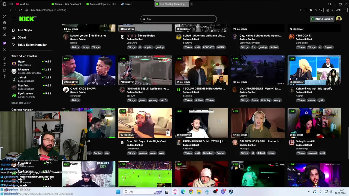Screen dimensions: 349x196
Task: Open EgeArseven channel in followed list
Action: 31,95
